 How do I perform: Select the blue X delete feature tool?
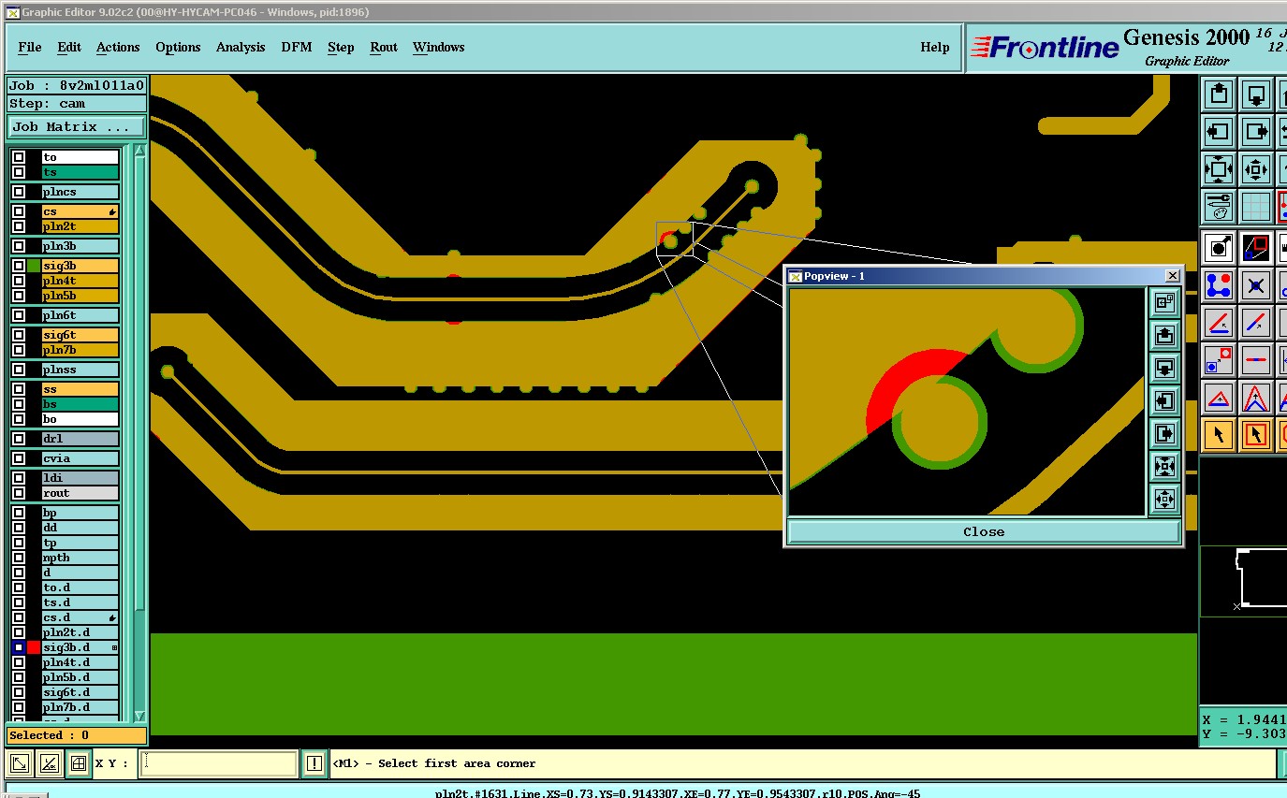[1255, 284]
